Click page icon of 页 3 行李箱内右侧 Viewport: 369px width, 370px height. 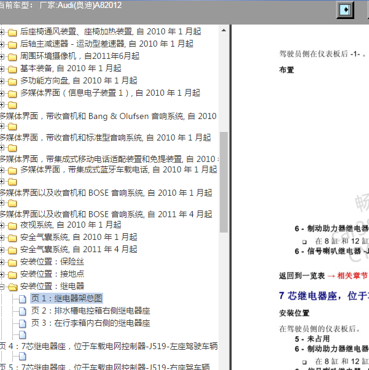[x=23, y=323]
